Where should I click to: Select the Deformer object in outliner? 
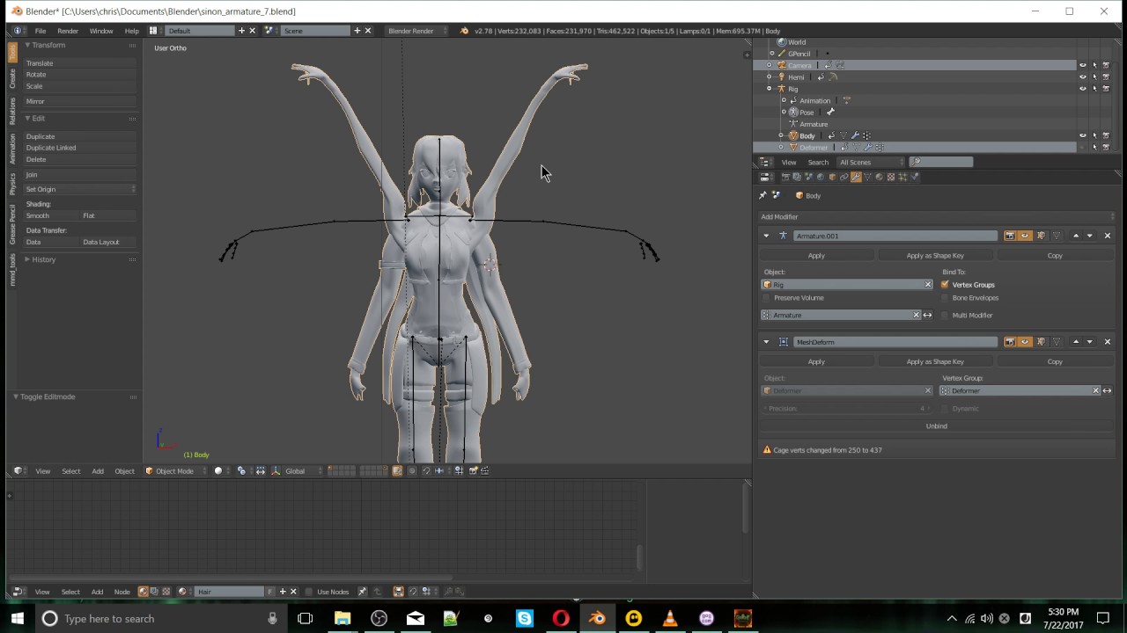pos(814,148)
